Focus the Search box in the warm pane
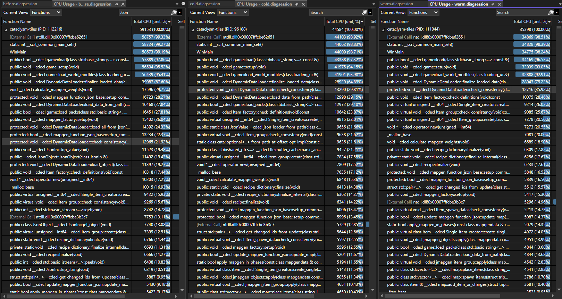Viewport: 562px width, 299px height. pos(522,13)
